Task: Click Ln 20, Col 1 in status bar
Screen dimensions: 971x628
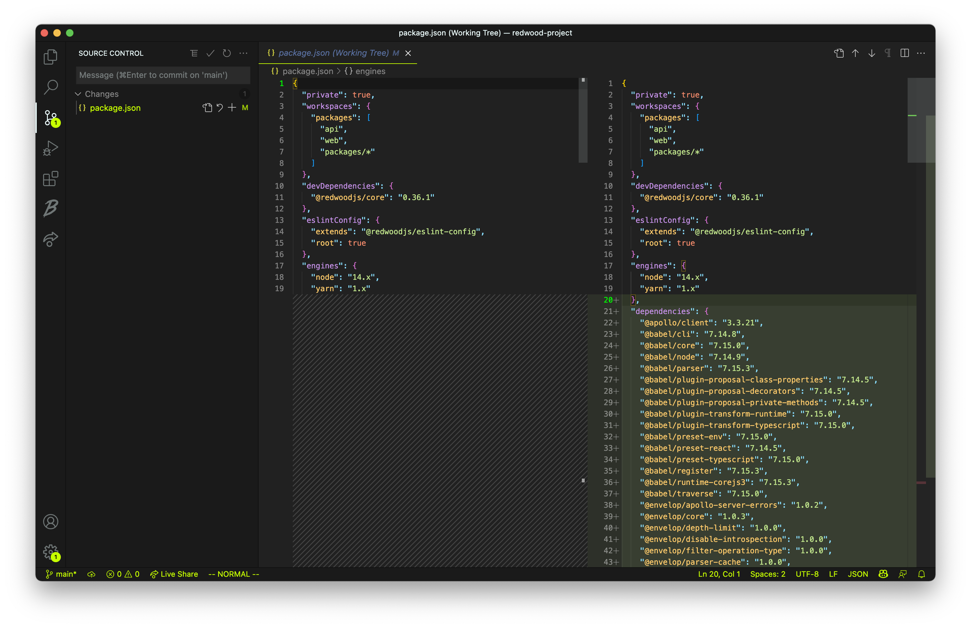Action: [719, 574]
